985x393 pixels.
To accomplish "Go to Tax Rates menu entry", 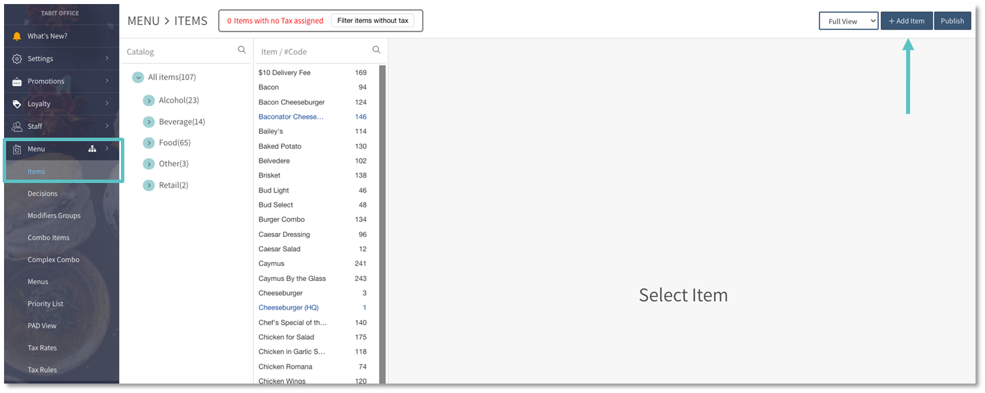I will click(42, 348).
